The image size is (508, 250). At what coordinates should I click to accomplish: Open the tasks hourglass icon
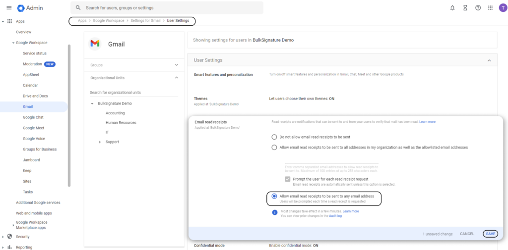pos(465,8)
